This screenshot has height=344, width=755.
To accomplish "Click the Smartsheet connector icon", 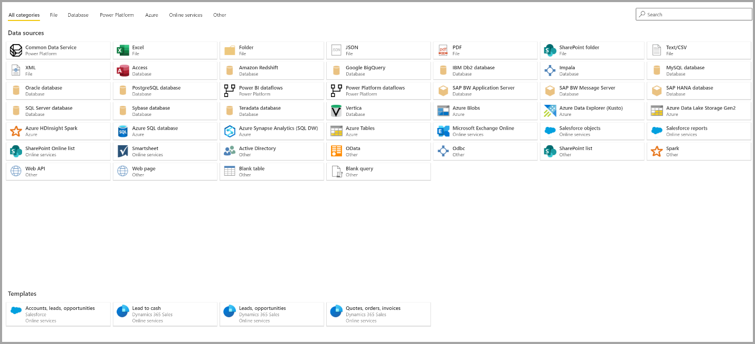I will pyautogui.click(x=123, y=152).
